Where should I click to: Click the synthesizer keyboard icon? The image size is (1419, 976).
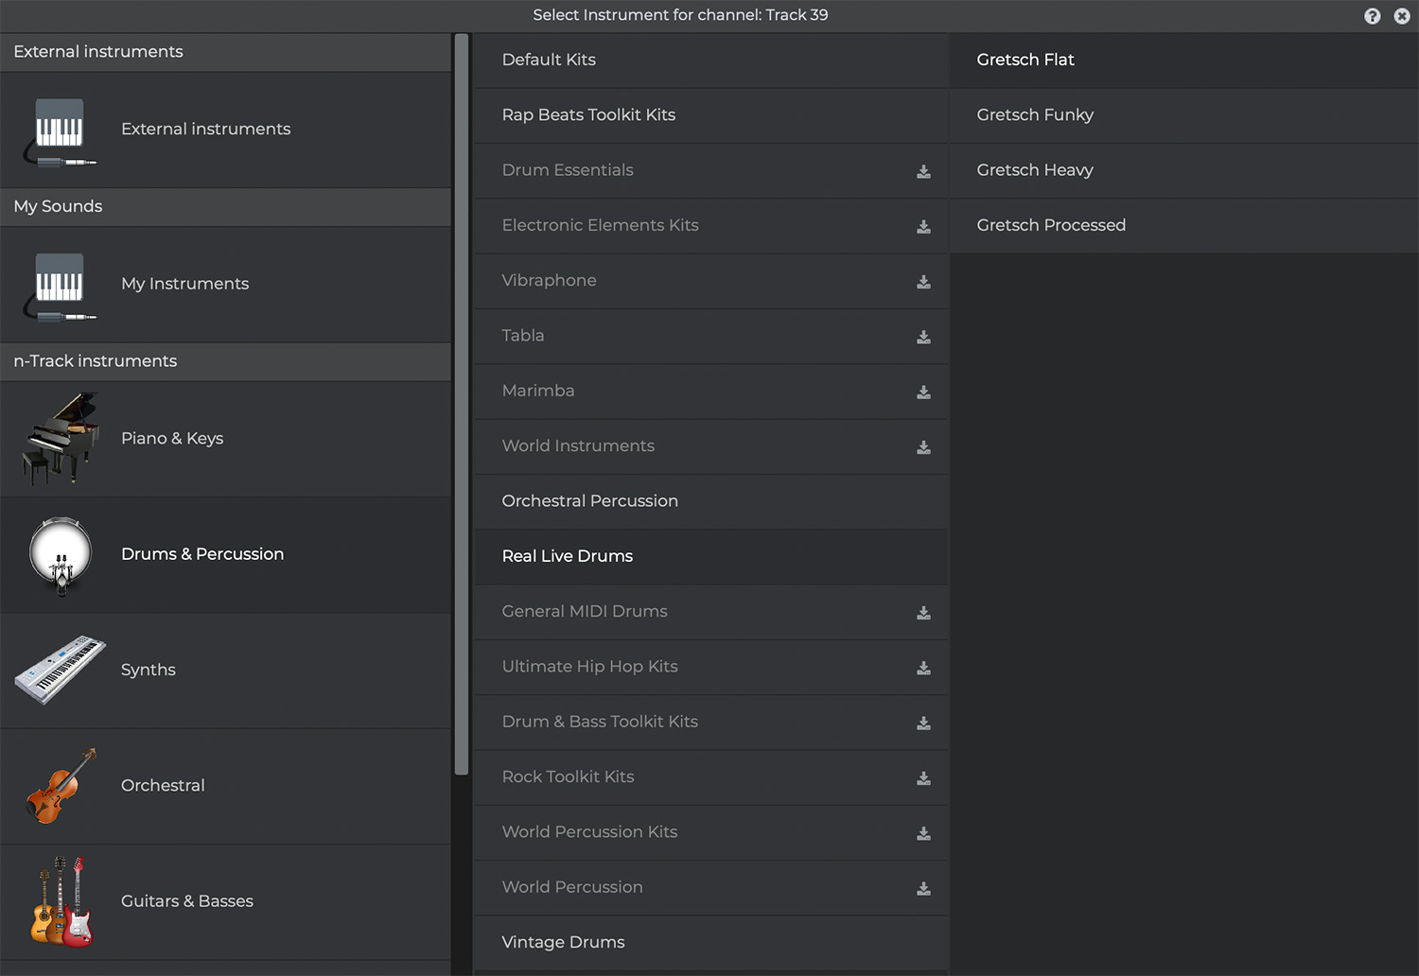[x=61, y=670]
